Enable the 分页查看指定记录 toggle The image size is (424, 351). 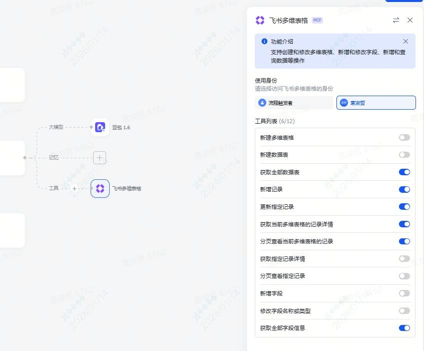coord(404,276)
